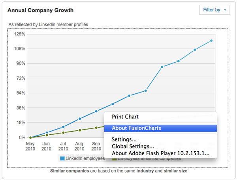Viewport: 237px width, 180px height.
Task: Click the highest blue data point on chart
Action: click(211, 41)
